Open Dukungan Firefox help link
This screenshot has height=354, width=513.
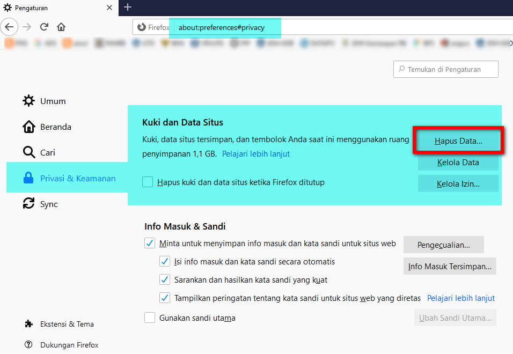[62, 345]
